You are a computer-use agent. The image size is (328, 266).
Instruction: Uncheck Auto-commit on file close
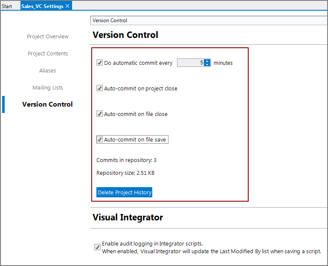(100, 114)
